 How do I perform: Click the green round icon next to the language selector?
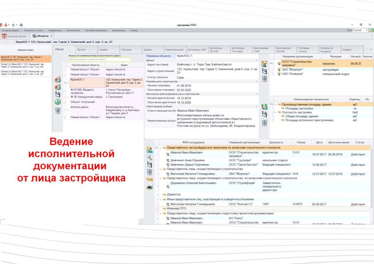[x=372, y=30]
